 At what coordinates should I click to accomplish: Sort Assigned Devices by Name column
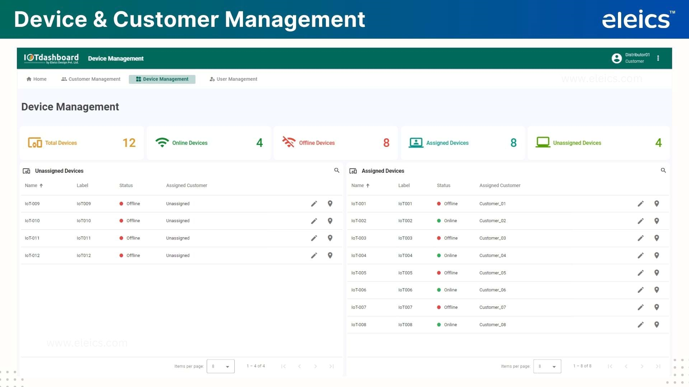click(x=361, y=186)
